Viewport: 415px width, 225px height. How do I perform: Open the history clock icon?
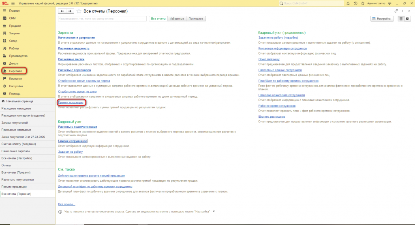point(355,3)
